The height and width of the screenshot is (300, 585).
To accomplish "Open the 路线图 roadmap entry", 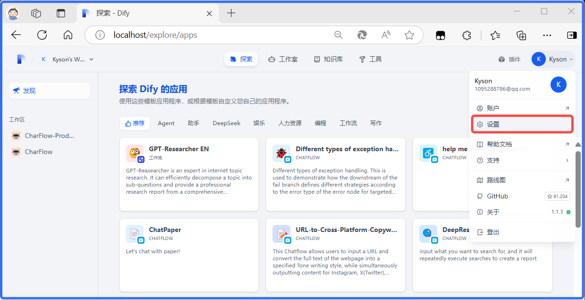I will coord(522,180).
